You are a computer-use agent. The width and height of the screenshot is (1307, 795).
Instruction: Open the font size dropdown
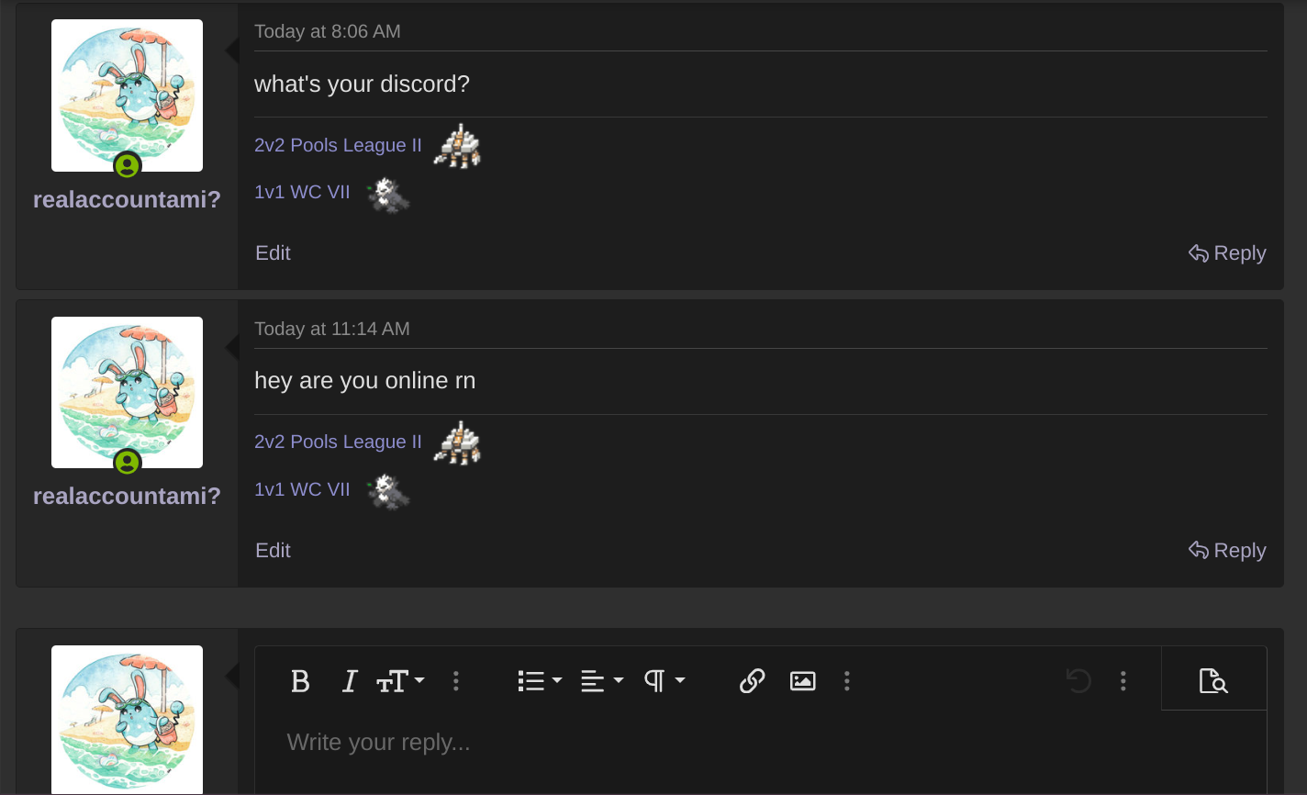[400, 681]
